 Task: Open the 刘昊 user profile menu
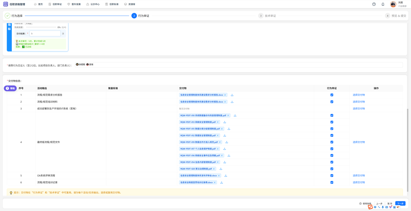(x=397, y=4)
